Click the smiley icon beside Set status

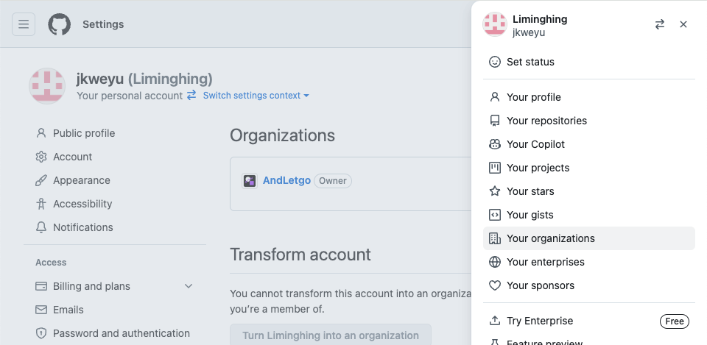click(495, 62)
